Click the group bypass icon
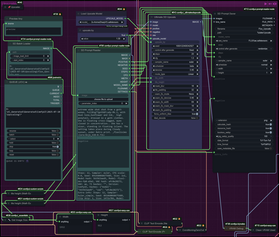279x237 pixels. pos(270,4)
